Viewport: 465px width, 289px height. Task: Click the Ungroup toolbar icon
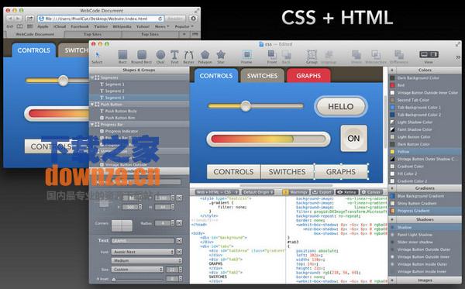click(x=329, y=57)
